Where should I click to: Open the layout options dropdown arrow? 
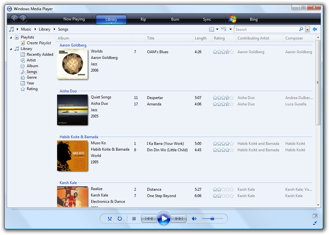217,29
